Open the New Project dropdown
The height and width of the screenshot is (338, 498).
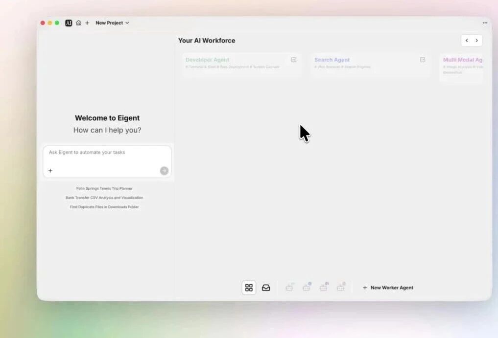(x=112, y=23)
